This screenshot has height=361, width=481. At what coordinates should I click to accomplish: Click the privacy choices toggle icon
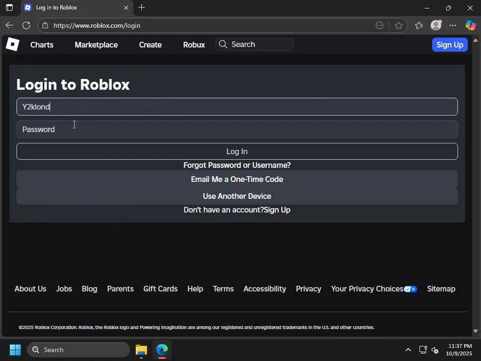click(x=411, y=289)
